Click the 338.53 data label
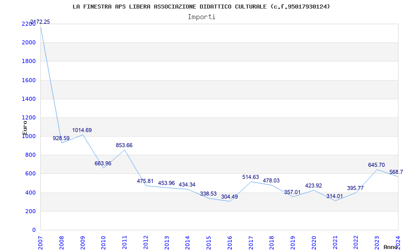Screen dimensions: 403x252 pyautogui.click(x=208, y=194)
